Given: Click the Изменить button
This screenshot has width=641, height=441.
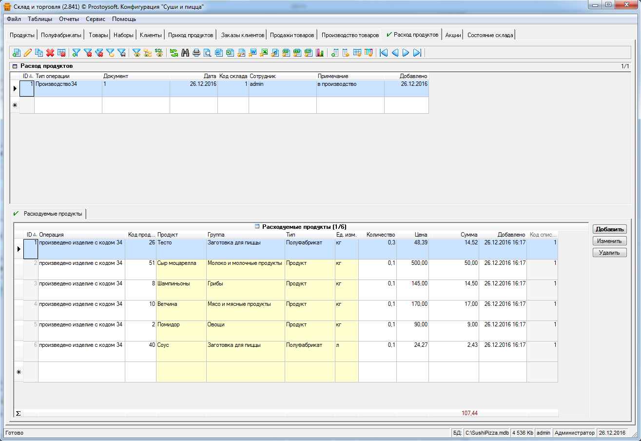Looking at the screenshot, I should [x=609, y=241].
